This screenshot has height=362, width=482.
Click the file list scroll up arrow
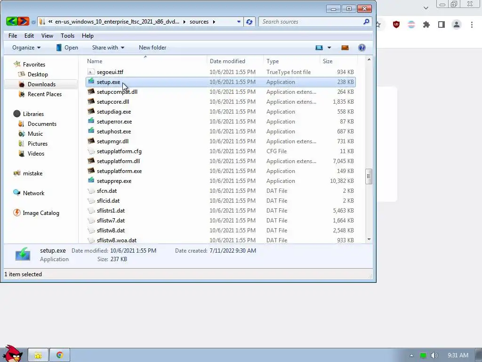(369, 59)
